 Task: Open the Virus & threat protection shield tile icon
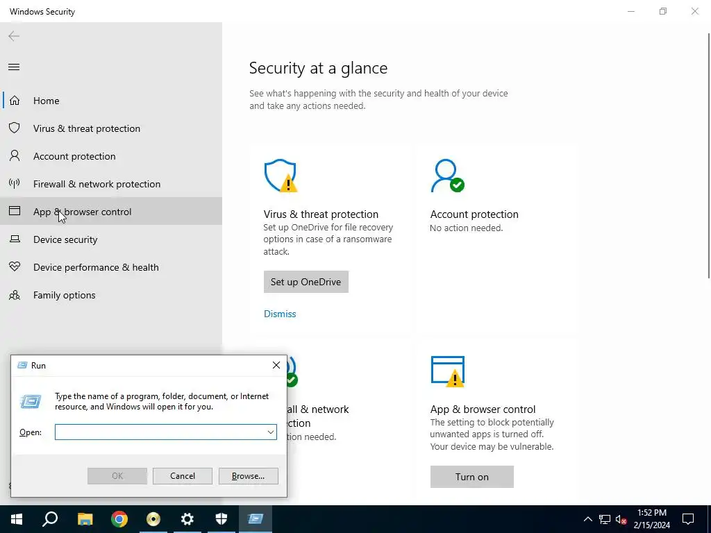[x=281, y=176]
